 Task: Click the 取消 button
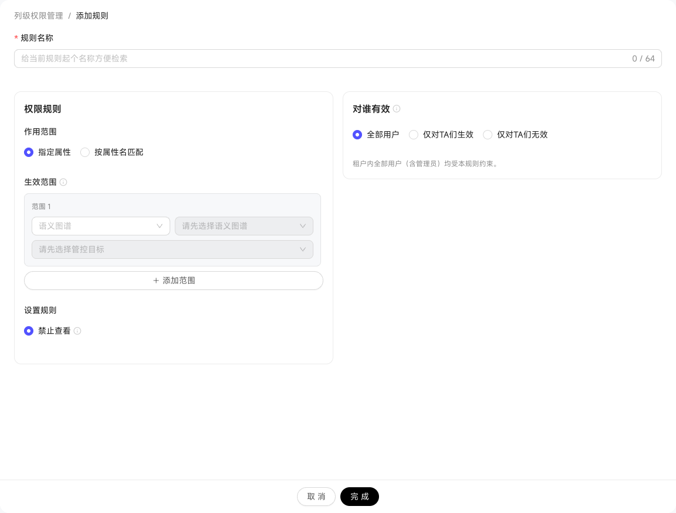click(316, 497)
